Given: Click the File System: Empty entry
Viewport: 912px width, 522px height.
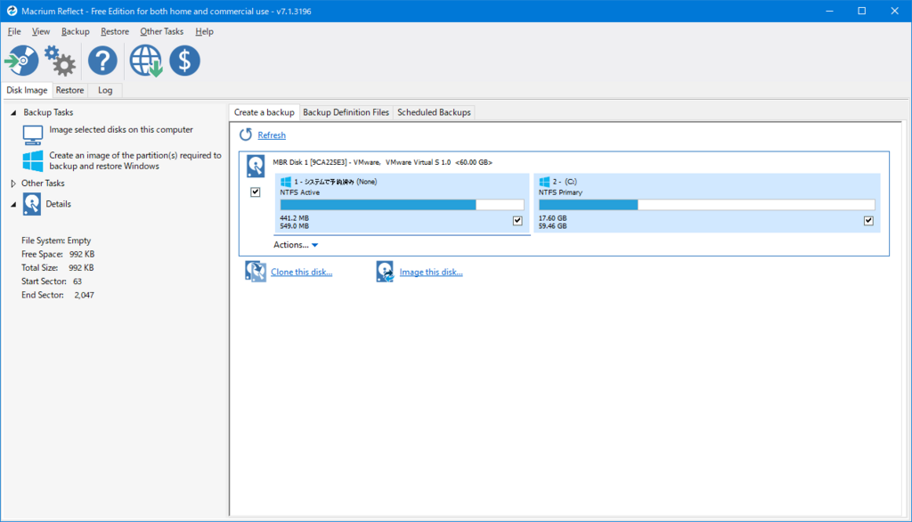Looking at the screenshot, I should pos(56,241).
